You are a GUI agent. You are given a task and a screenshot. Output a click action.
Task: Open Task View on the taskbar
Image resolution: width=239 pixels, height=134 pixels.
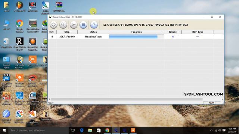point(73,130)
